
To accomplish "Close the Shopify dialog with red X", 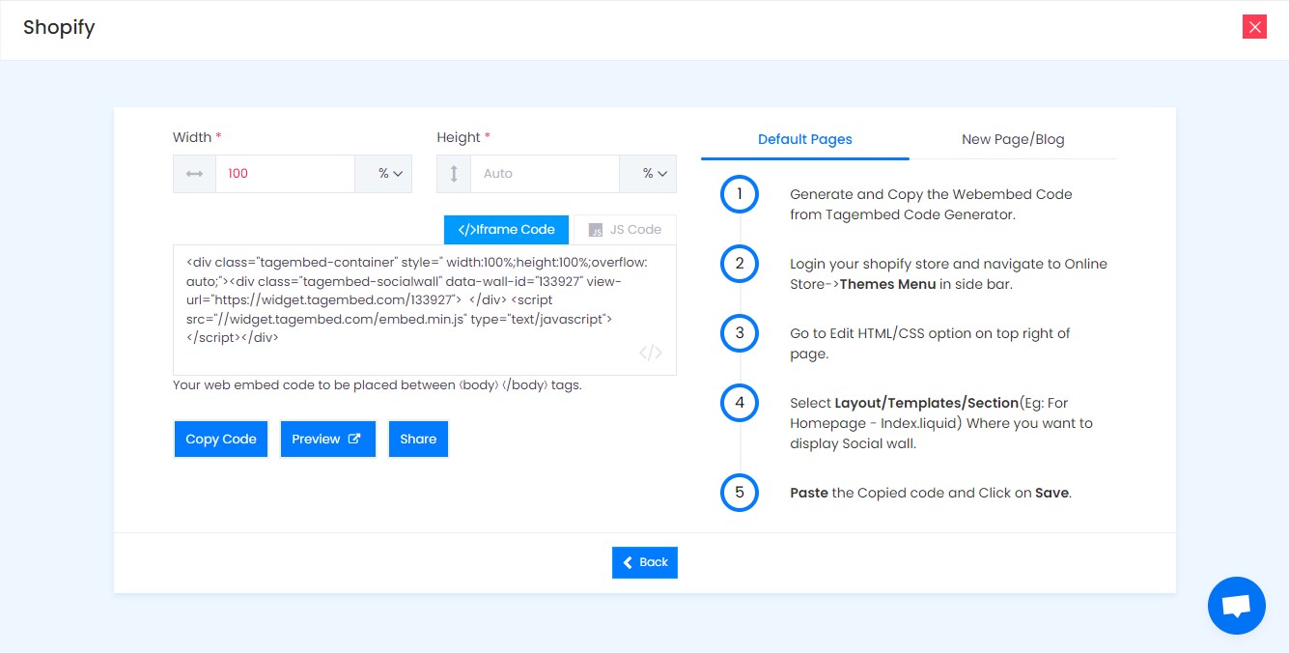I will coord(1254,27).
